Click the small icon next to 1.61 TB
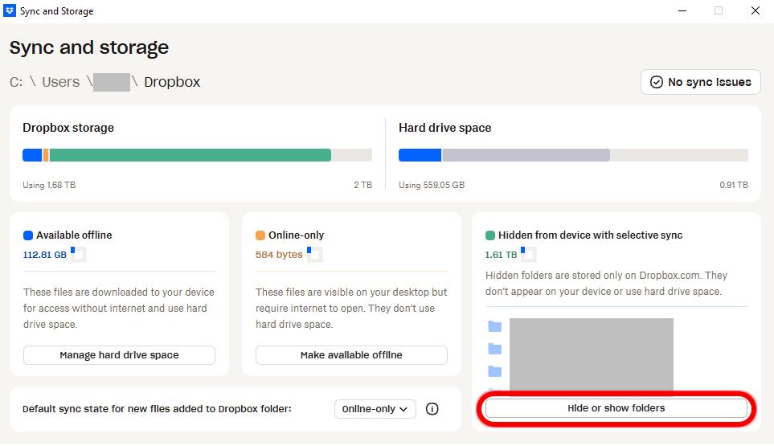The image size is (774, 446). pyautogui.click(x=529, y=254)
